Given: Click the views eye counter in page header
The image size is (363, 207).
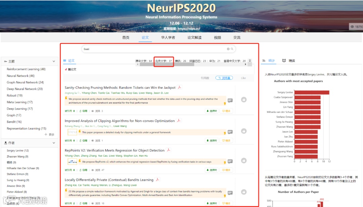Looking at the screenshot, I should (356, 27).
